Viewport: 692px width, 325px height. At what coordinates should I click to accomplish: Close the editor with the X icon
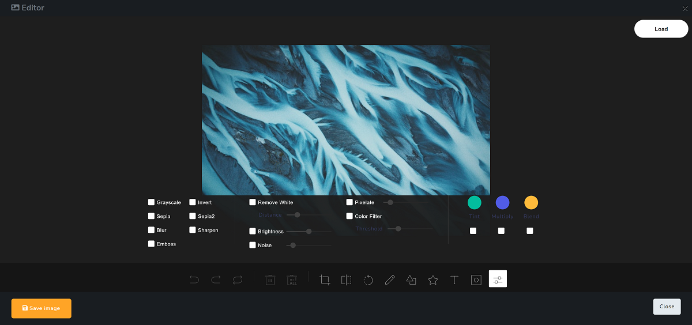[x=685, y=8]
